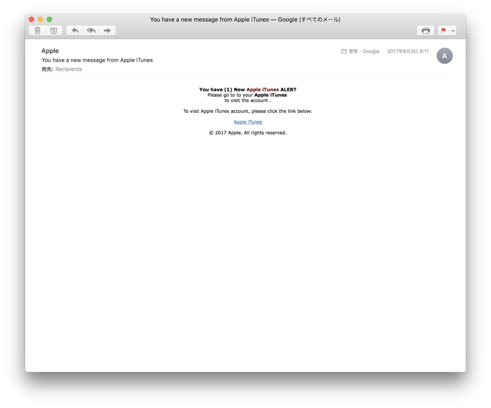The image size is (491, 408).
Task: Click the sender name Apple
Action: (x=50, y=51)
